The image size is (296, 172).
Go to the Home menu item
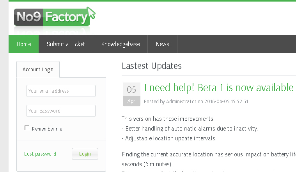click(x=24, y=44)
